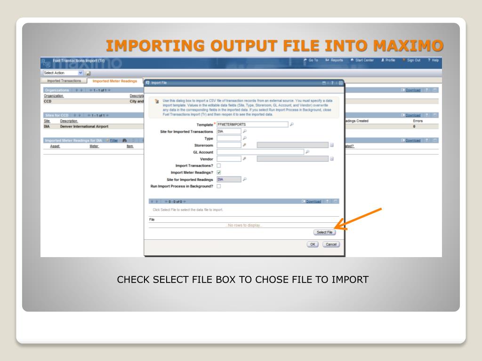
Task: Click Download link in dialog file table
Action: click(313, 201)
